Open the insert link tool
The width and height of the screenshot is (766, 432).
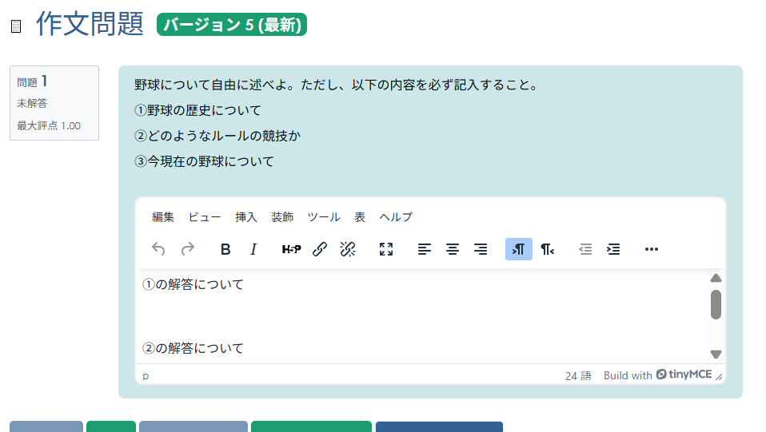pos(319,249)
